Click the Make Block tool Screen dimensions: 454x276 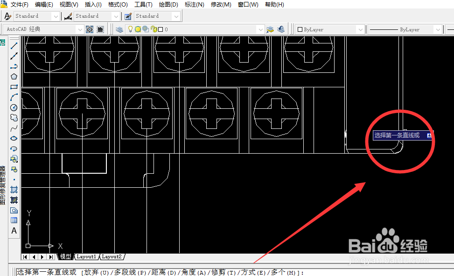(x=14, y=170)
